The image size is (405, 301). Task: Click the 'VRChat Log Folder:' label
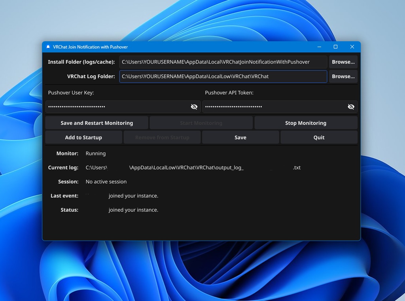(91, 76)
